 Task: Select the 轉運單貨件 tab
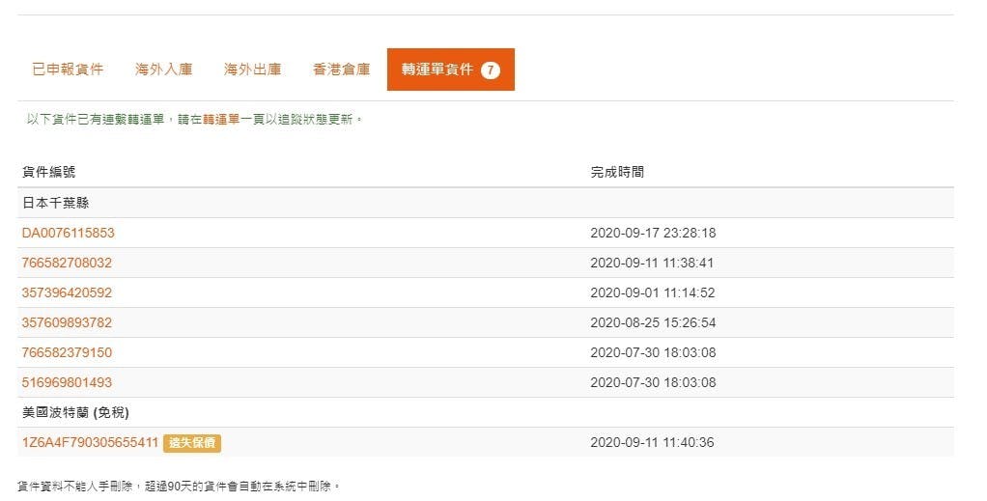click(451, 70)
